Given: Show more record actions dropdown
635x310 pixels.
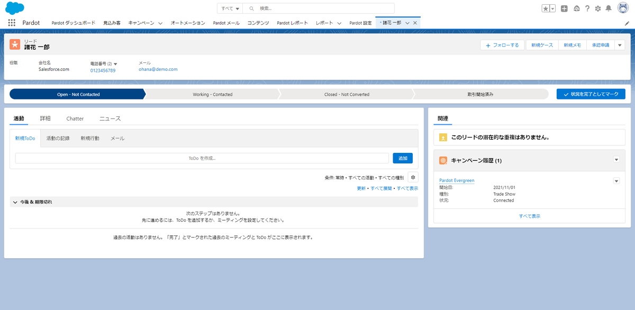Looking at the screenshot, I should (620, 45).
